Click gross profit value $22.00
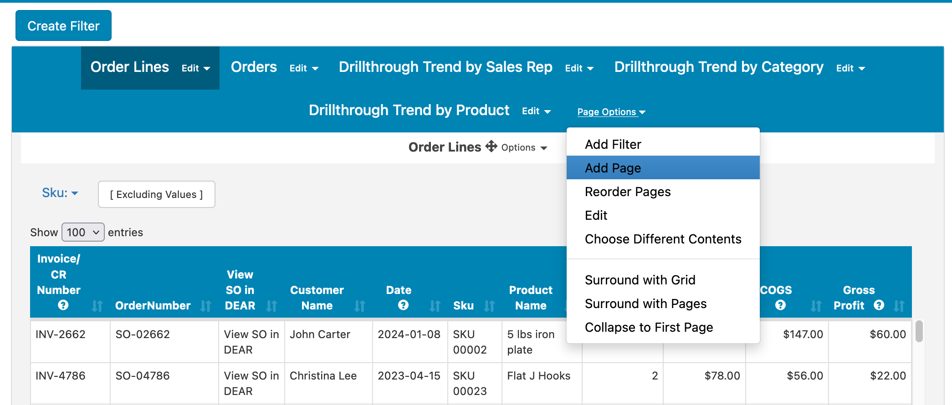 [888, 375]
